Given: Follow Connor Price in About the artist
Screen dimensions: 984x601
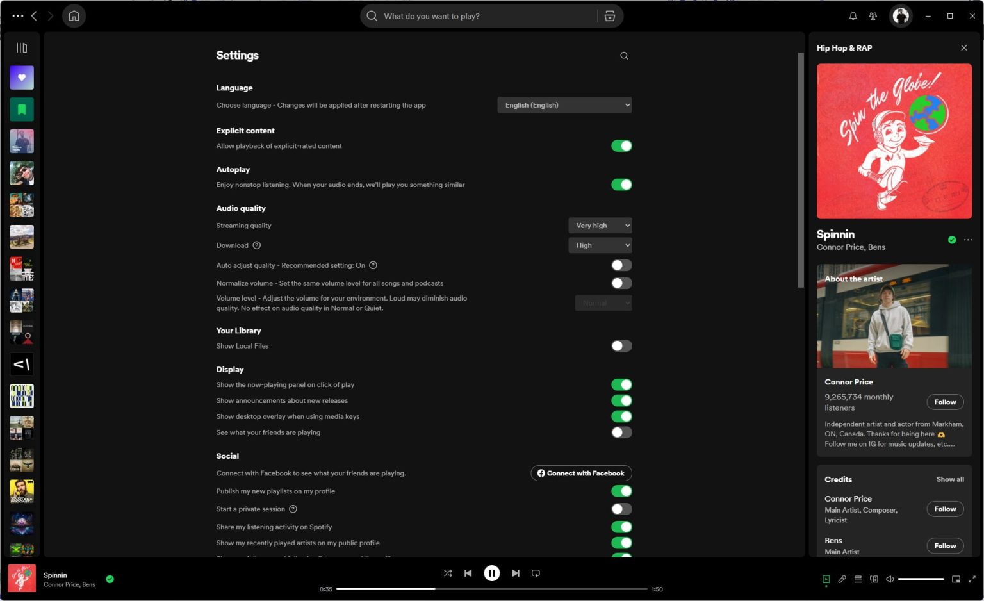Looking at the screenshot, I should pos(945,402).
